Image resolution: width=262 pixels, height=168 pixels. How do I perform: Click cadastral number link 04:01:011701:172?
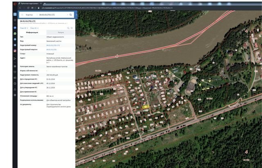(53, 45)
